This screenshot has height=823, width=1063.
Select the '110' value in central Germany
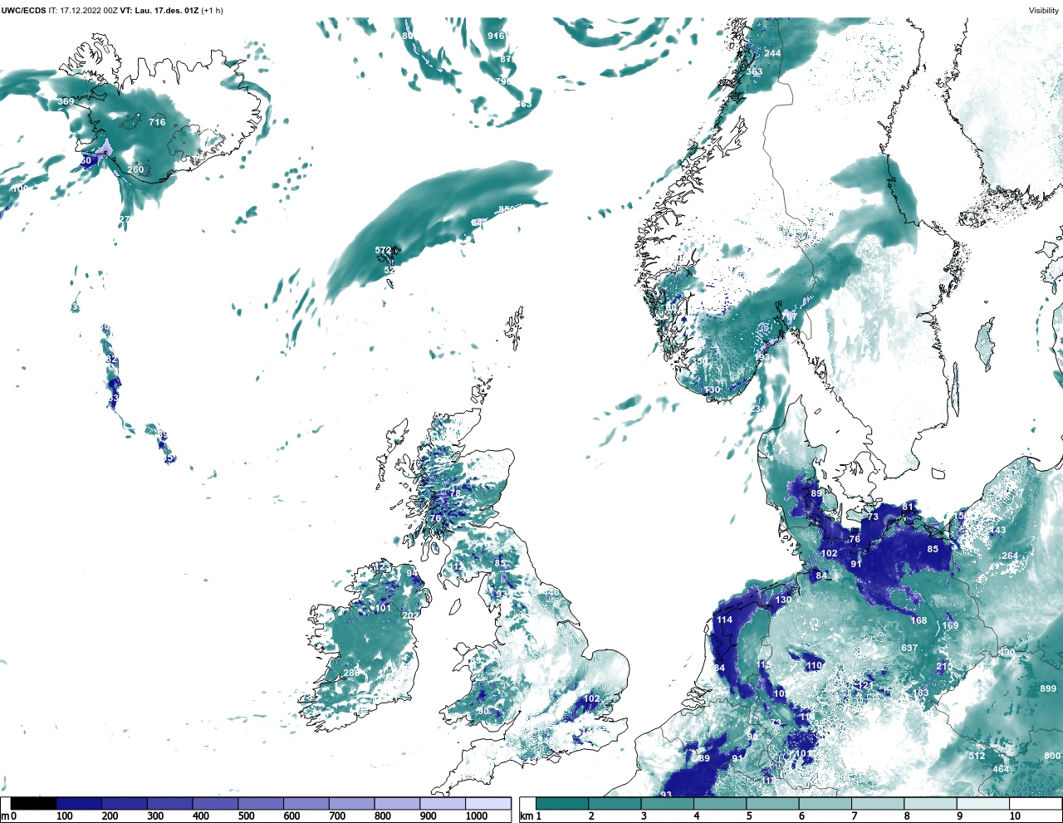click(x=814, y=665)
